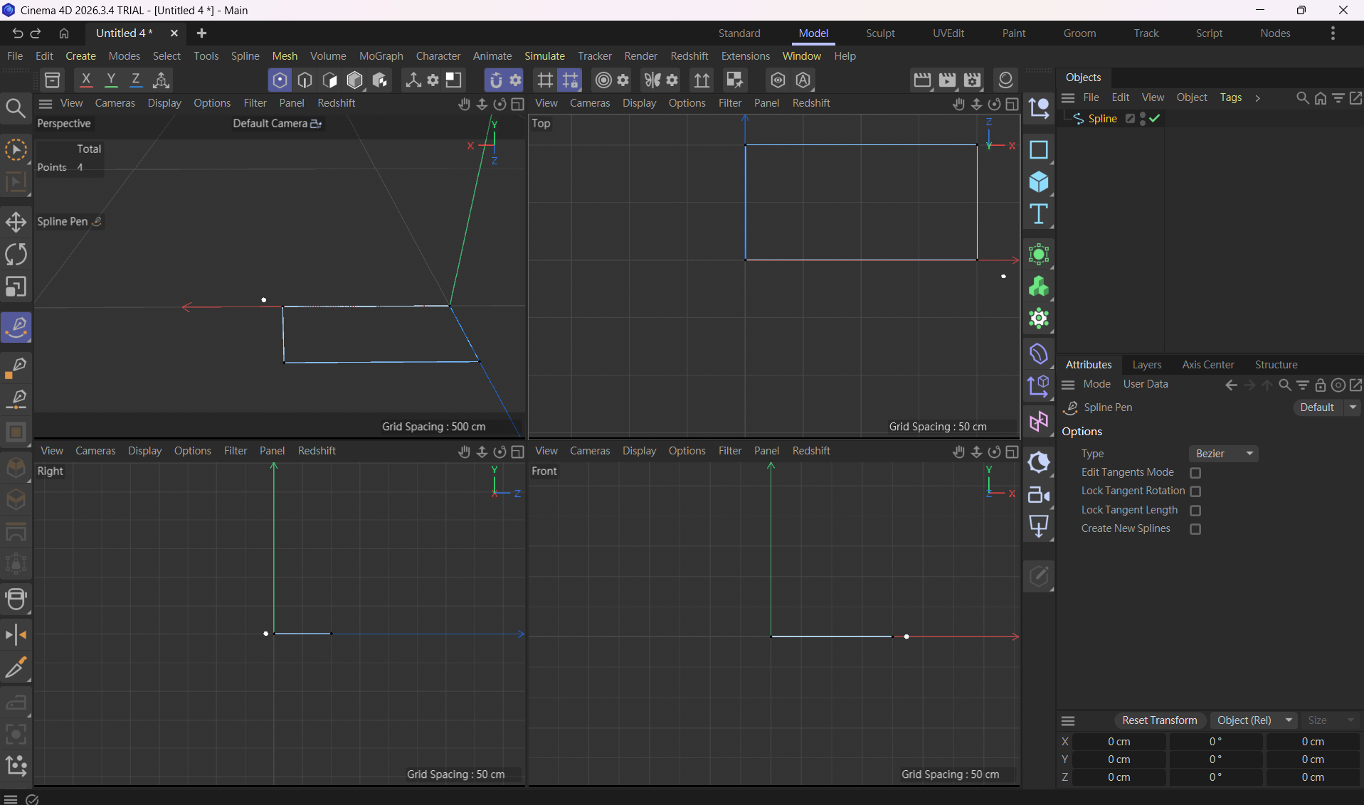The height and width of the screenshot is (805, 1364).
Task: Click the X position 0 cm field
Action: tap(1119, 742)
